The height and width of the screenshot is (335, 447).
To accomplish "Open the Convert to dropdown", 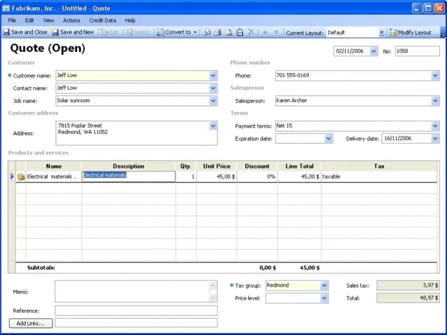I will pos(178,32).
